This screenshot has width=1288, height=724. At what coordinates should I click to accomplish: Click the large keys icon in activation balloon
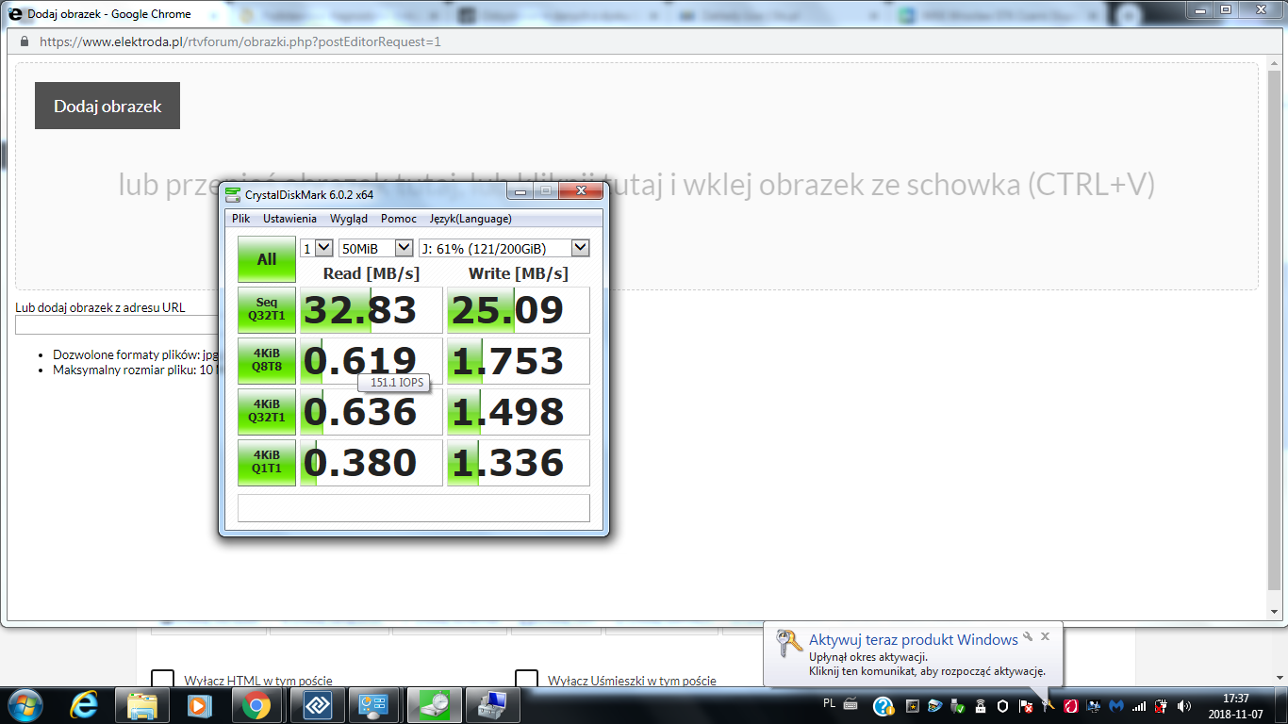[x=789, y=643]
